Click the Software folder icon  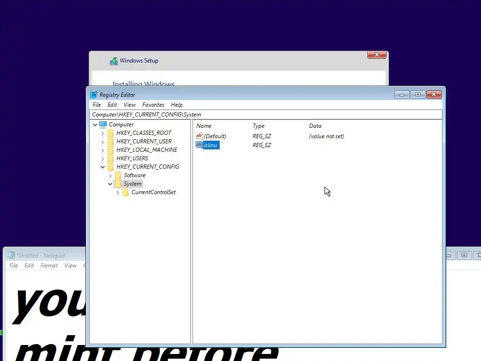[118, 175]
